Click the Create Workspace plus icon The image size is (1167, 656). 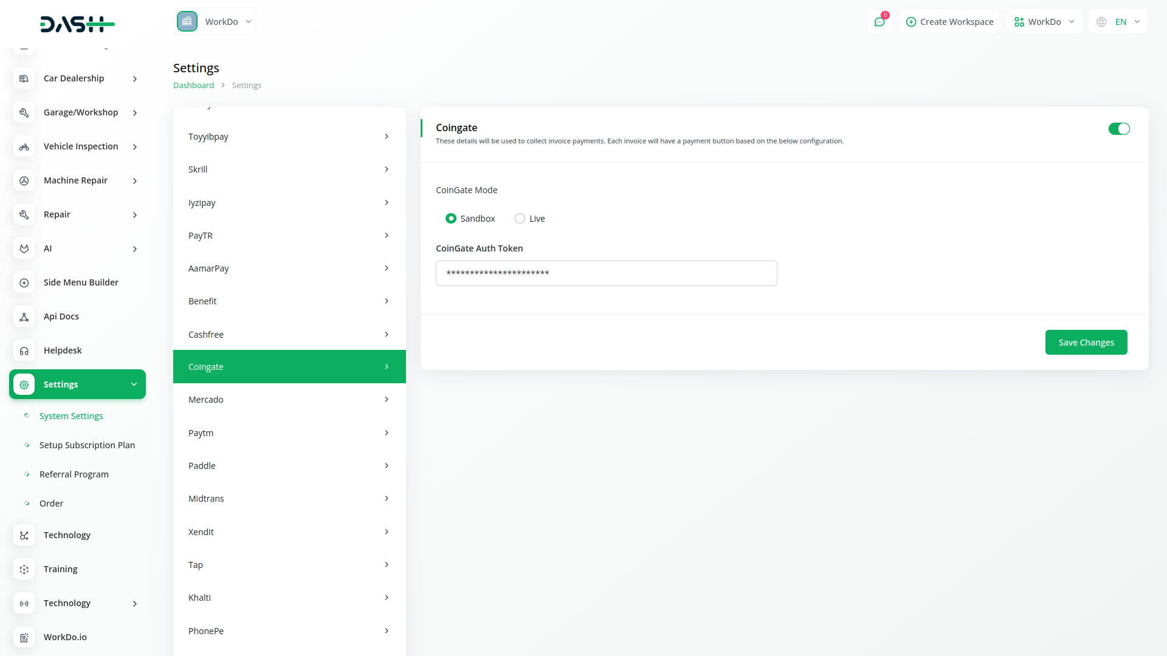click(911, 22)
